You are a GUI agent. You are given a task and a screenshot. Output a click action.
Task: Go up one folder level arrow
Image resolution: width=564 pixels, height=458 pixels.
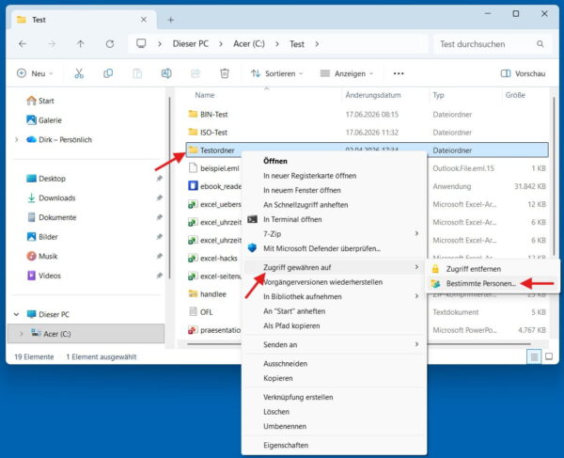[x=81, y=44]
